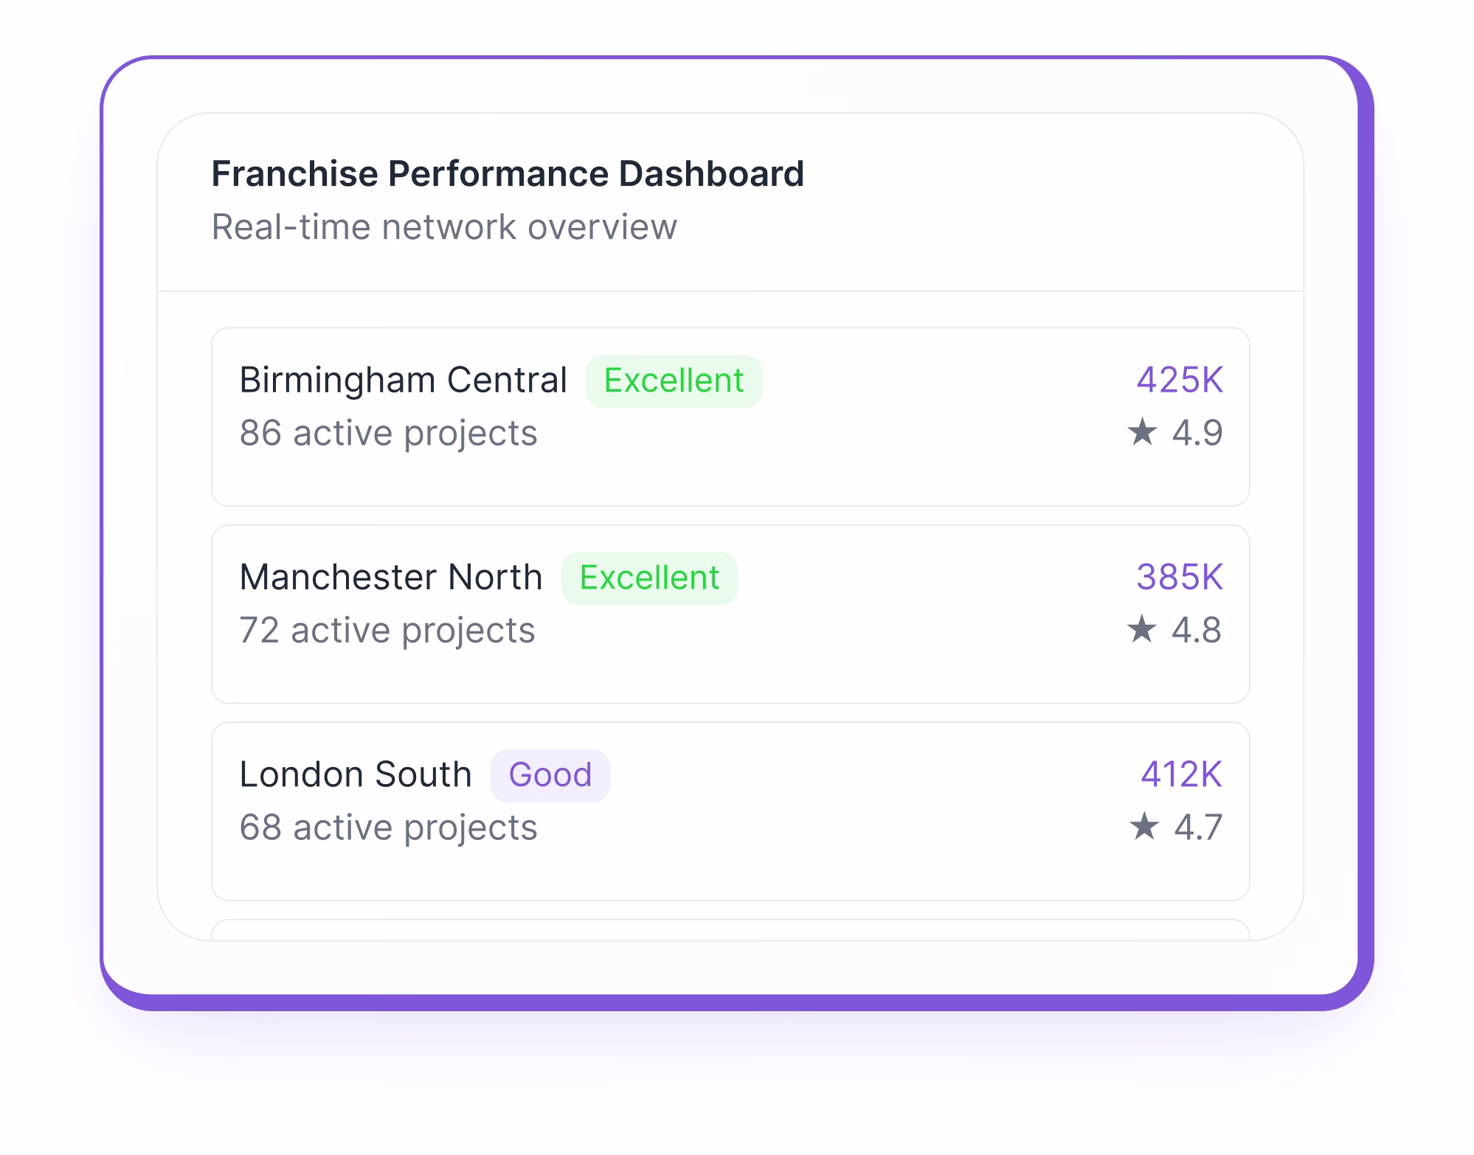
Task: Select the 412K value on London South
Action: 1180,774
